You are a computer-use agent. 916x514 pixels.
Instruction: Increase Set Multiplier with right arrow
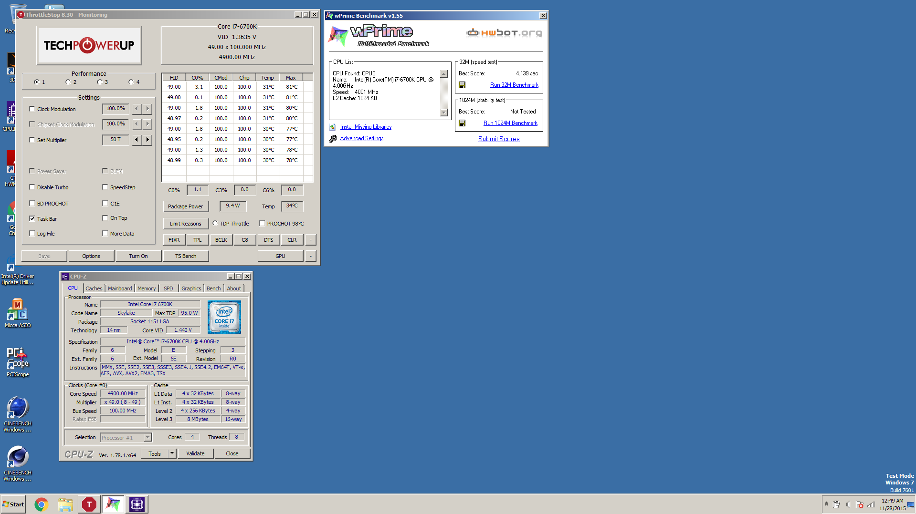click(147, 140)
